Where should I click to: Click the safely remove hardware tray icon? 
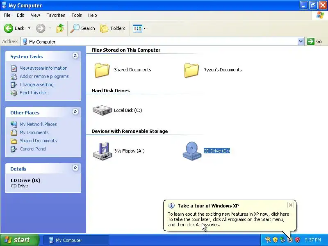[x=282, y=240]
